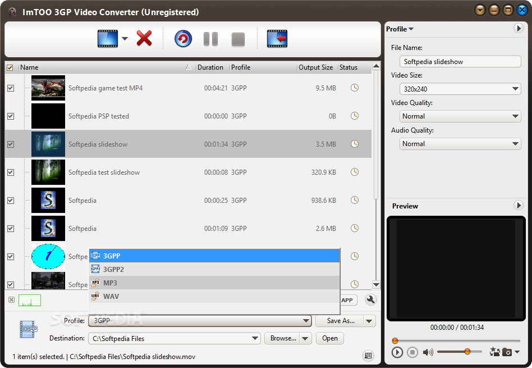This screenshot has width=532, height=368.
Task: Click the Browse... button
Action: 282,338
